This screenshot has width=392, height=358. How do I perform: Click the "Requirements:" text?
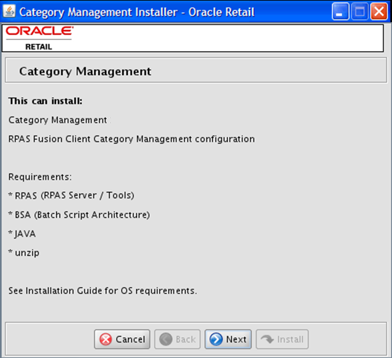[x=40, y=177]
